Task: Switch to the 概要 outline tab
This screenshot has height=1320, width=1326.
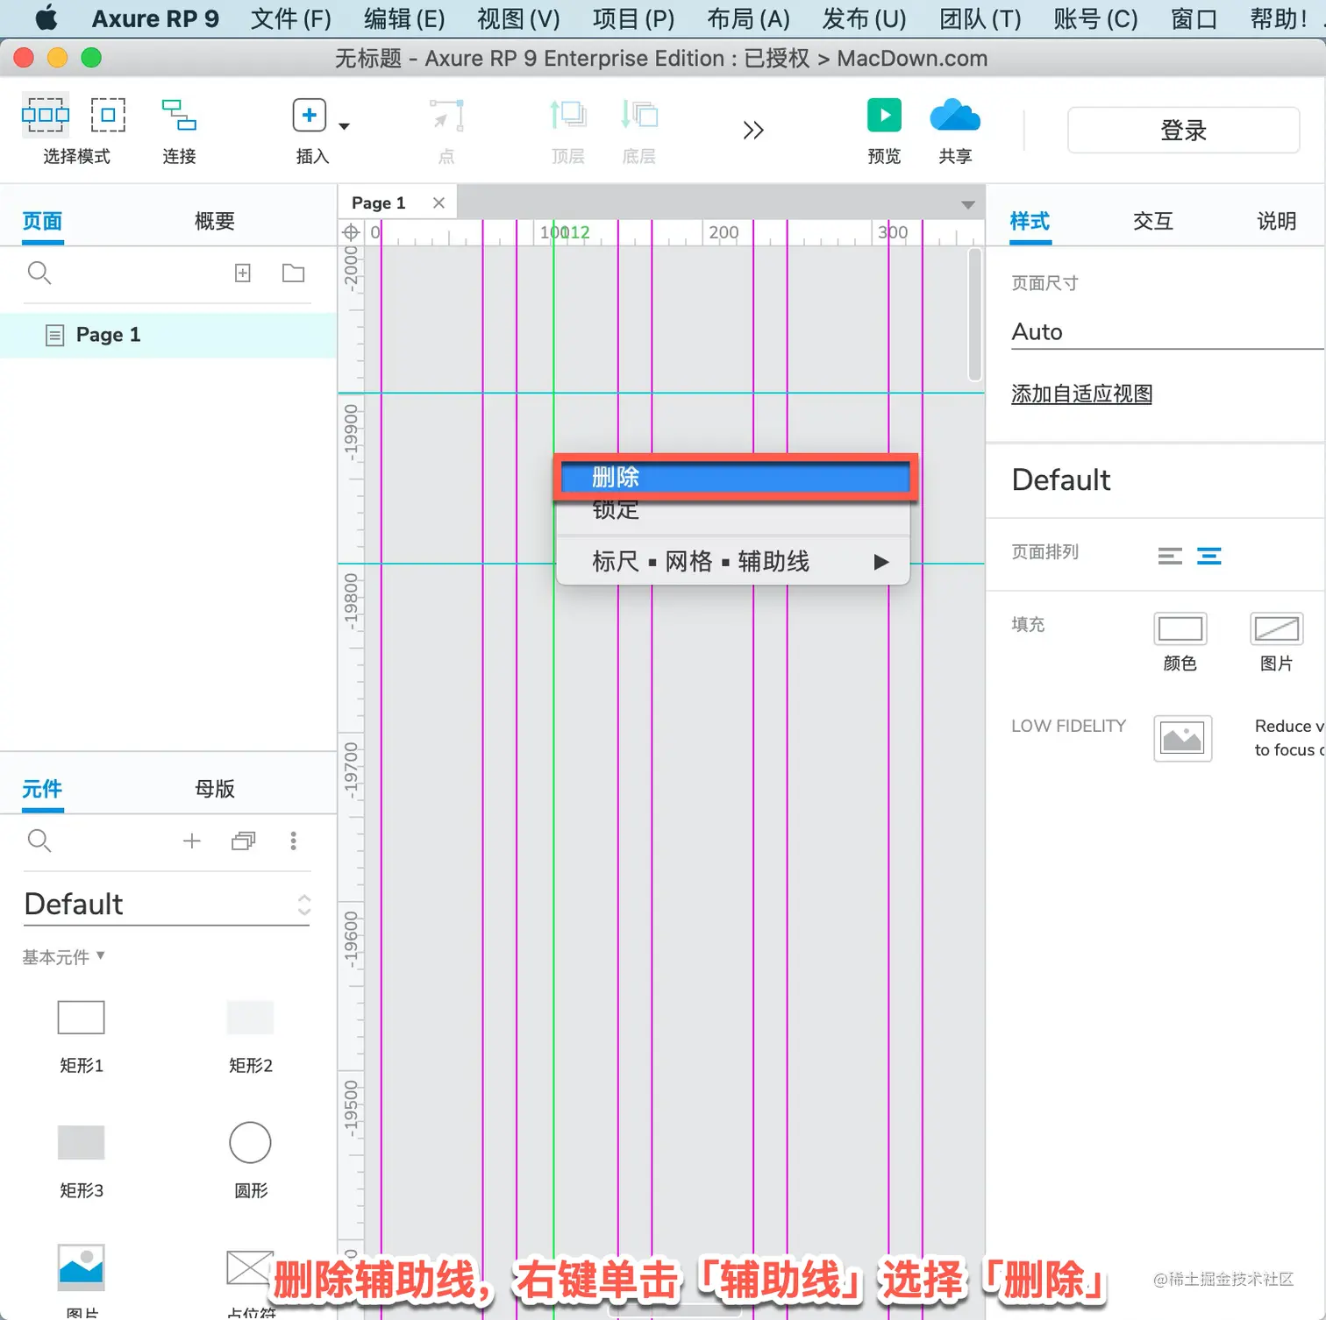Action: (x=215, y=221)
